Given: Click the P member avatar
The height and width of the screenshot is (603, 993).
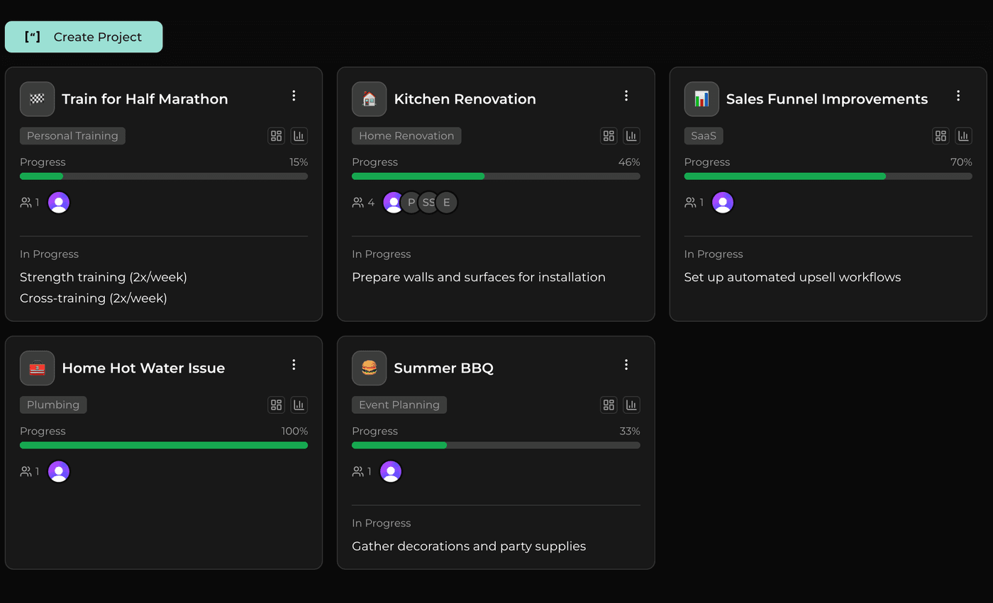Looking at the screenshot, I should point(411,203).
